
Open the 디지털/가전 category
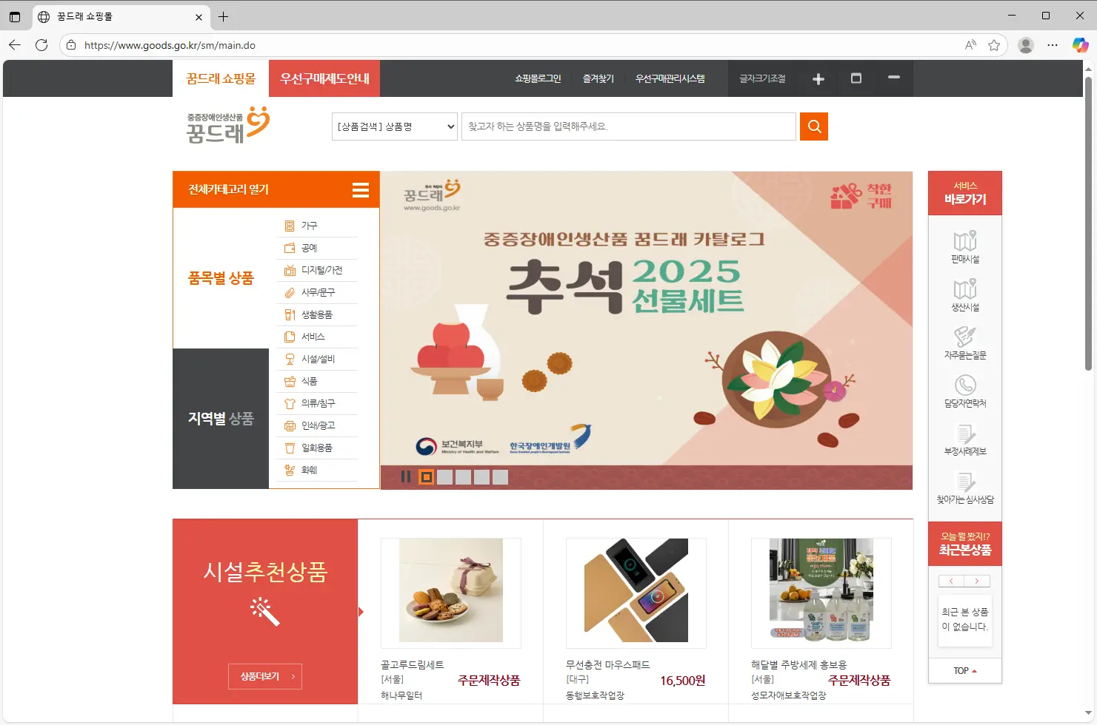tap(321, 270)
